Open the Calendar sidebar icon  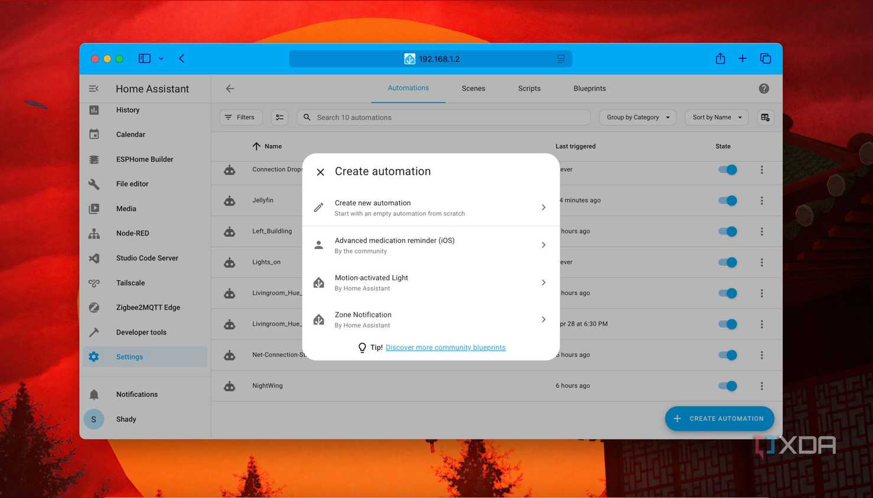click(94, 135)
